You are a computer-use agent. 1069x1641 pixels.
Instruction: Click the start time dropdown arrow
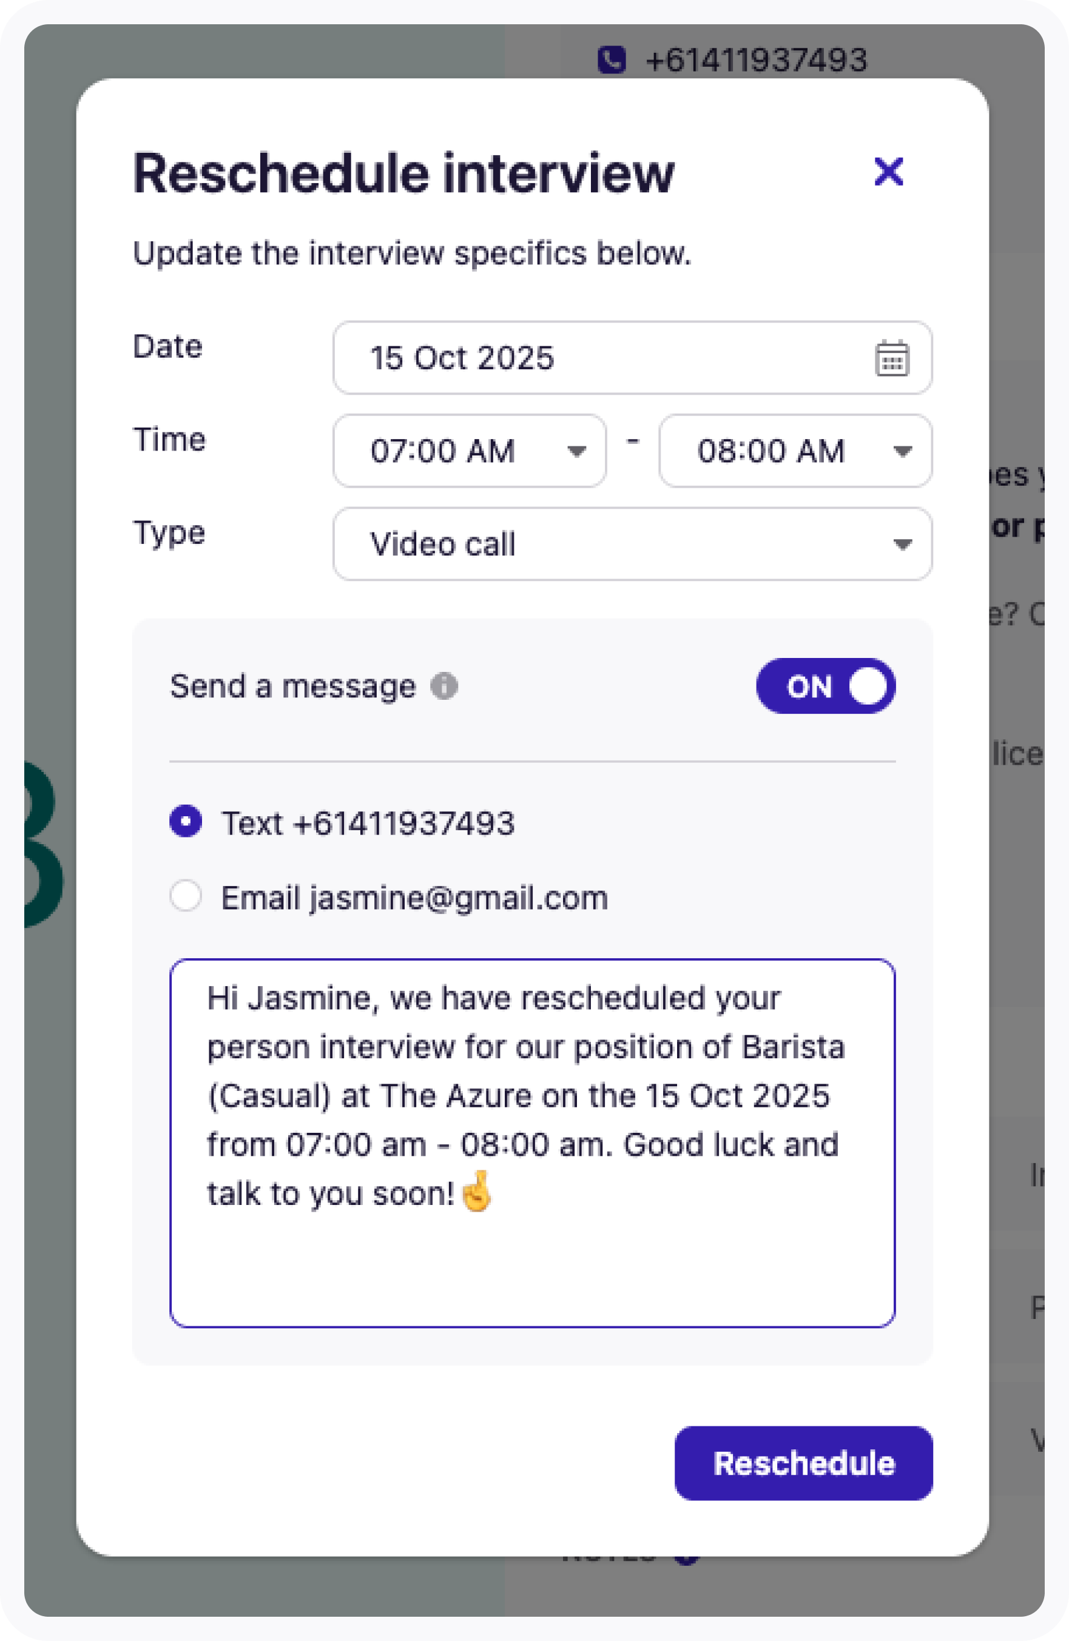click(x=576, y=452)
